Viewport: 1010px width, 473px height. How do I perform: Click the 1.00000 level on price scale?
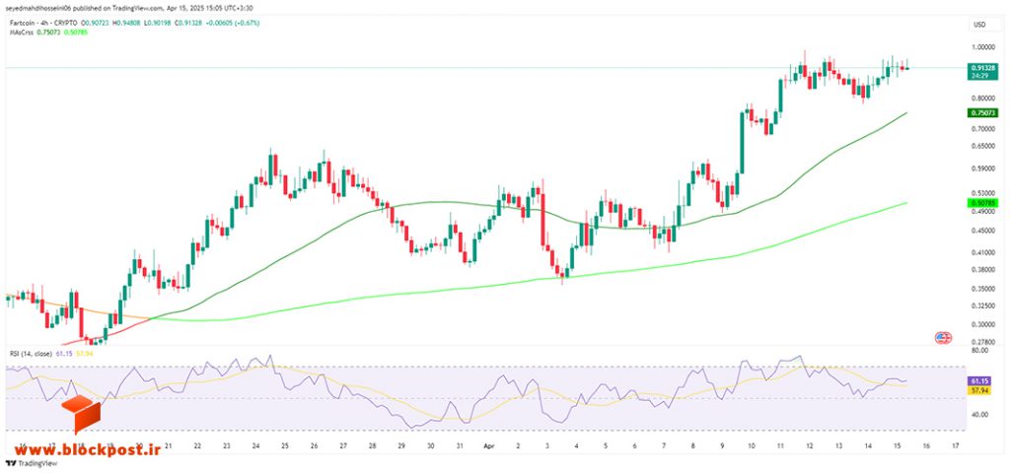(x=983, y=47)
